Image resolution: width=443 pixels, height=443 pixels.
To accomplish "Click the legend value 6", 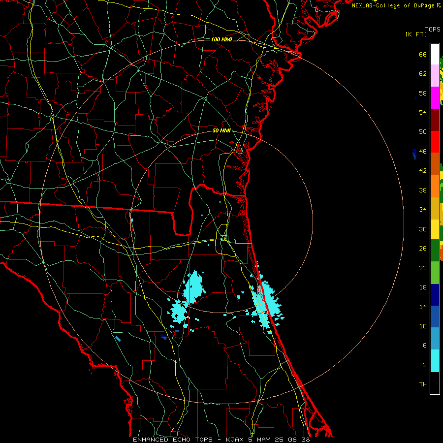I will click(425, 346).
